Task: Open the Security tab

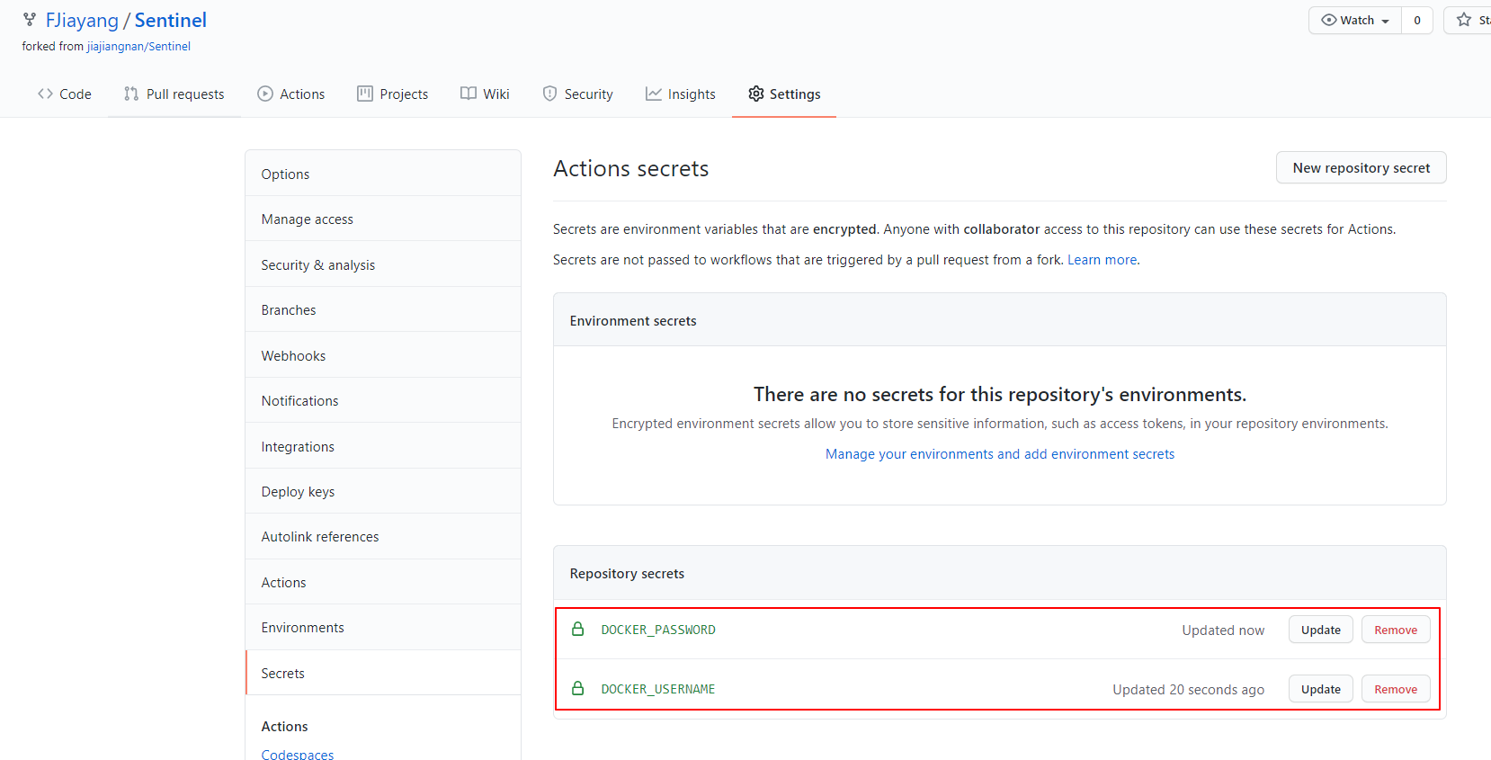Action: click(x=577, y=94)
